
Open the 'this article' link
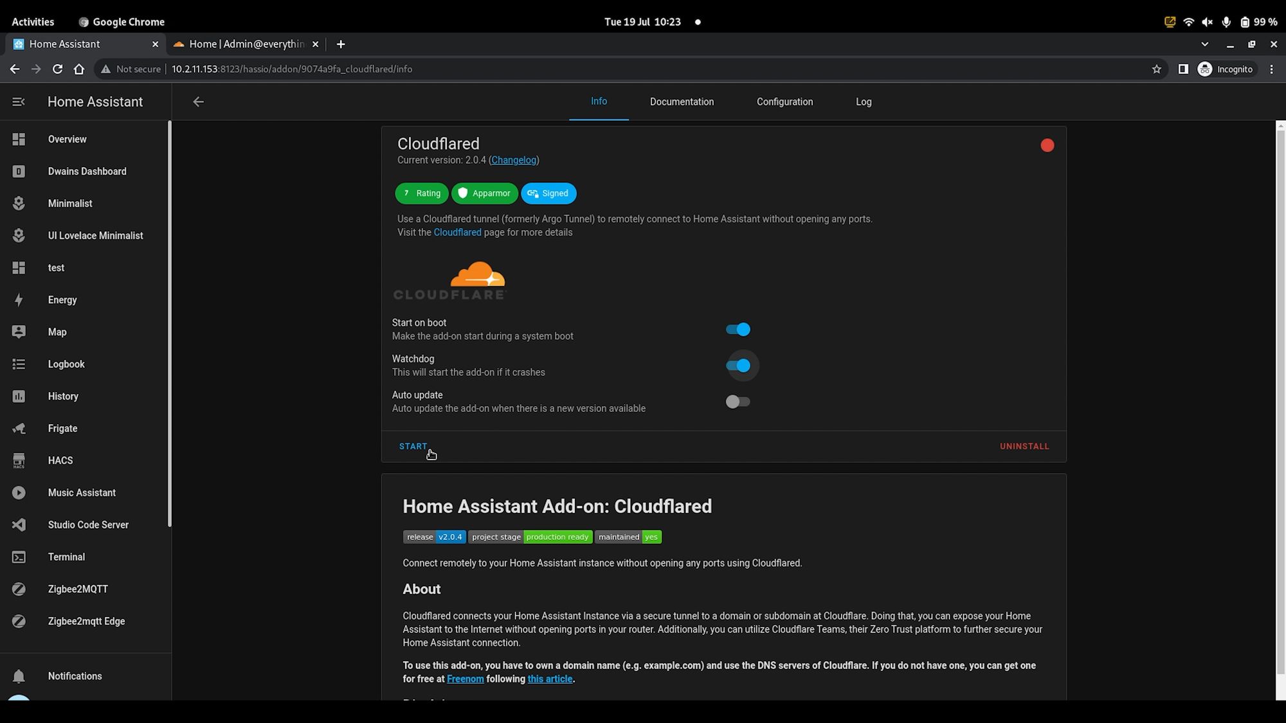(550, 679)
